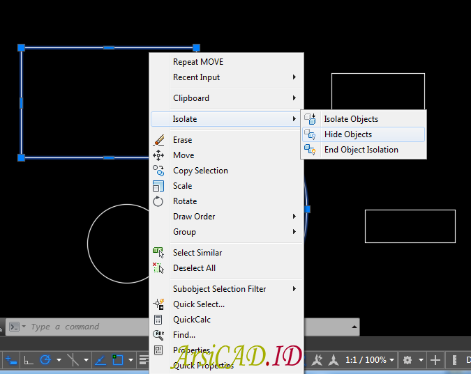Select Hide Objects in submenu
This screenshot has height=374, width=471.
point(364,134)
